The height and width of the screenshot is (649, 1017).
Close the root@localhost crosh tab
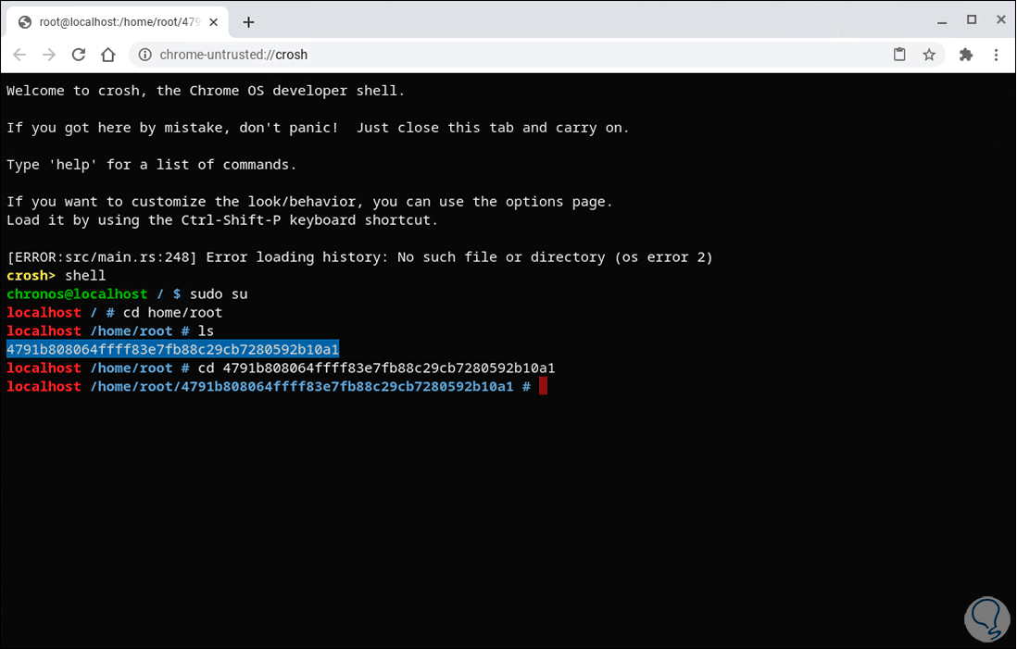pyautogui.click(x=214, y=20)
